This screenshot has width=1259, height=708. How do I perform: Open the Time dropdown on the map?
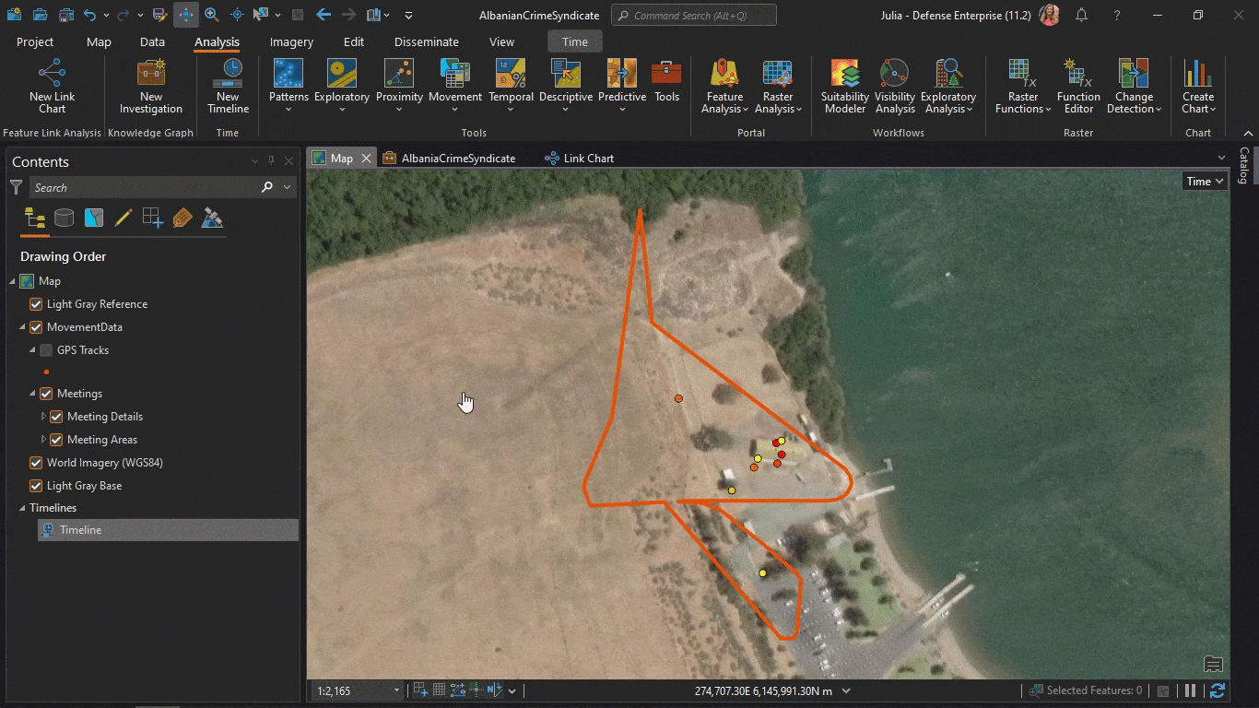pos(1206,182)
